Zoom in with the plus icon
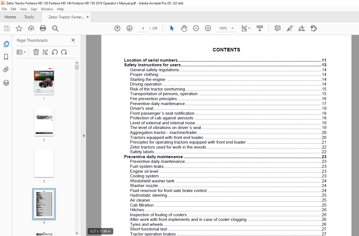 click(x=208, y=28)
